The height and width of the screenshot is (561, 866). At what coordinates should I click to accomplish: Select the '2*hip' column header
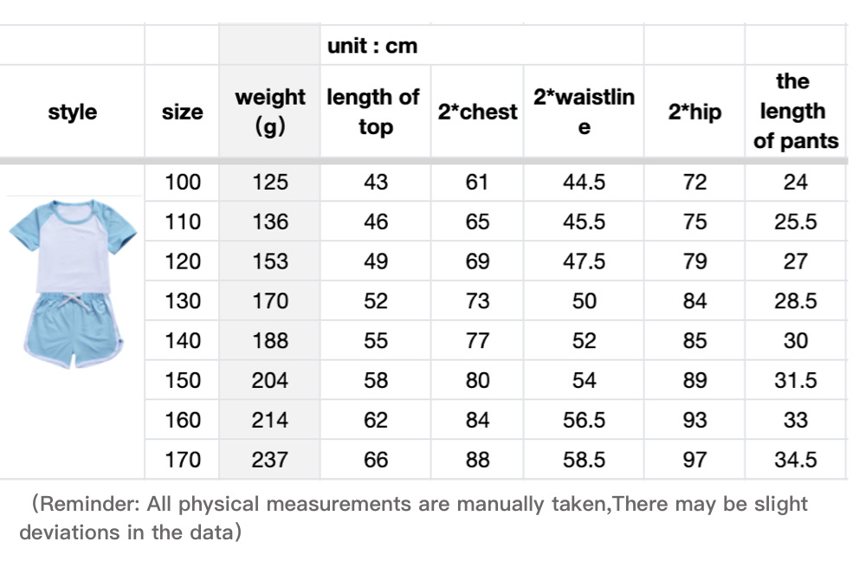pos(695,112)
